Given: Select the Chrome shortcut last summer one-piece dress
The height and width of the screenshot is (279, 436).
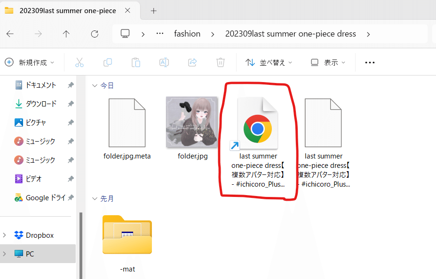Looking at the screenshot, I should [x=258, y=142].
